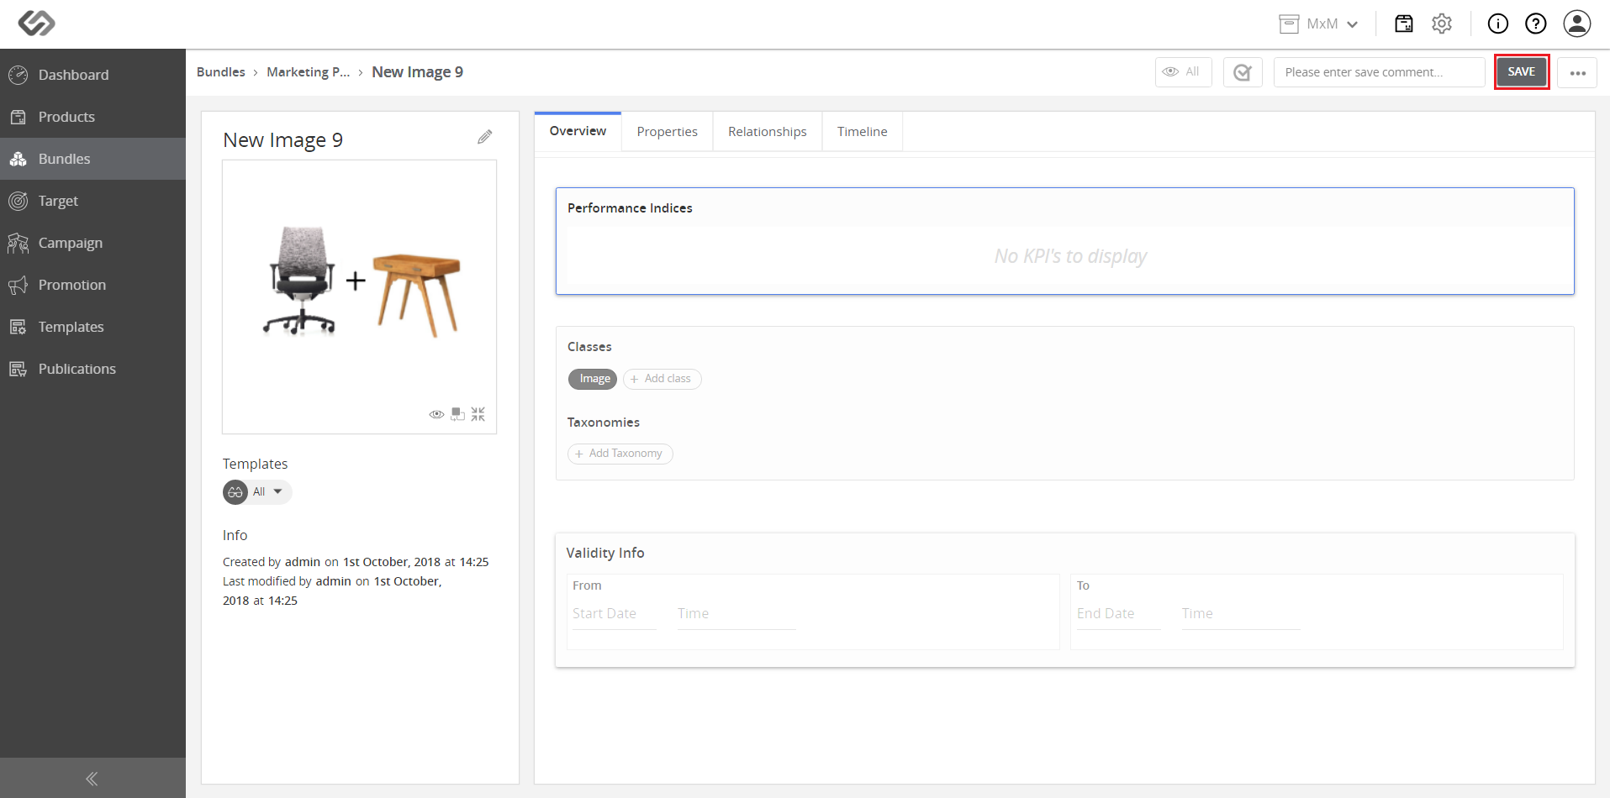Click Add Taxonomy button
Viewport: 1610px width, 798px height.
click(x=620, y=454)
